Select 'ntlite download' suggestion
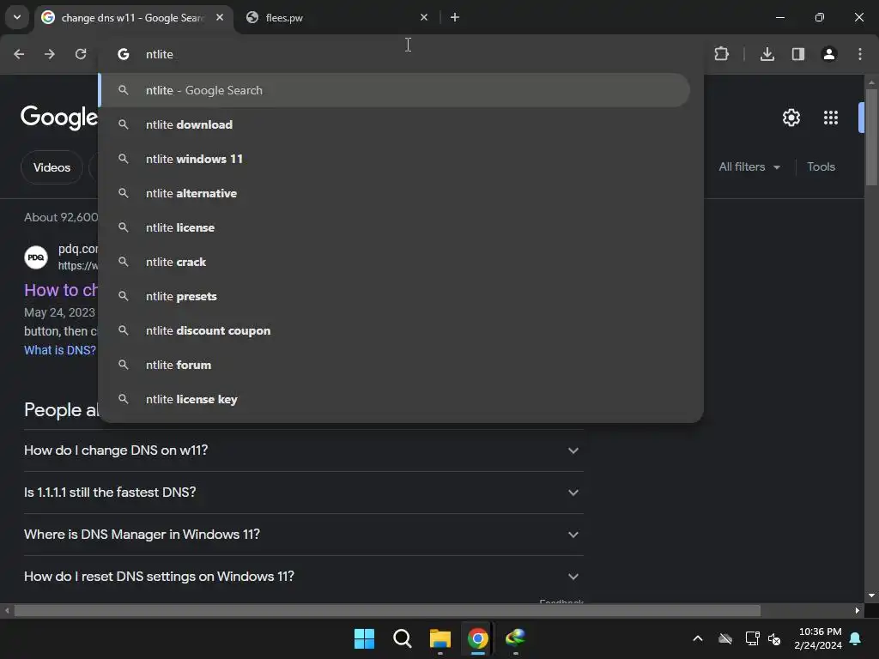 tap(395, 124)
